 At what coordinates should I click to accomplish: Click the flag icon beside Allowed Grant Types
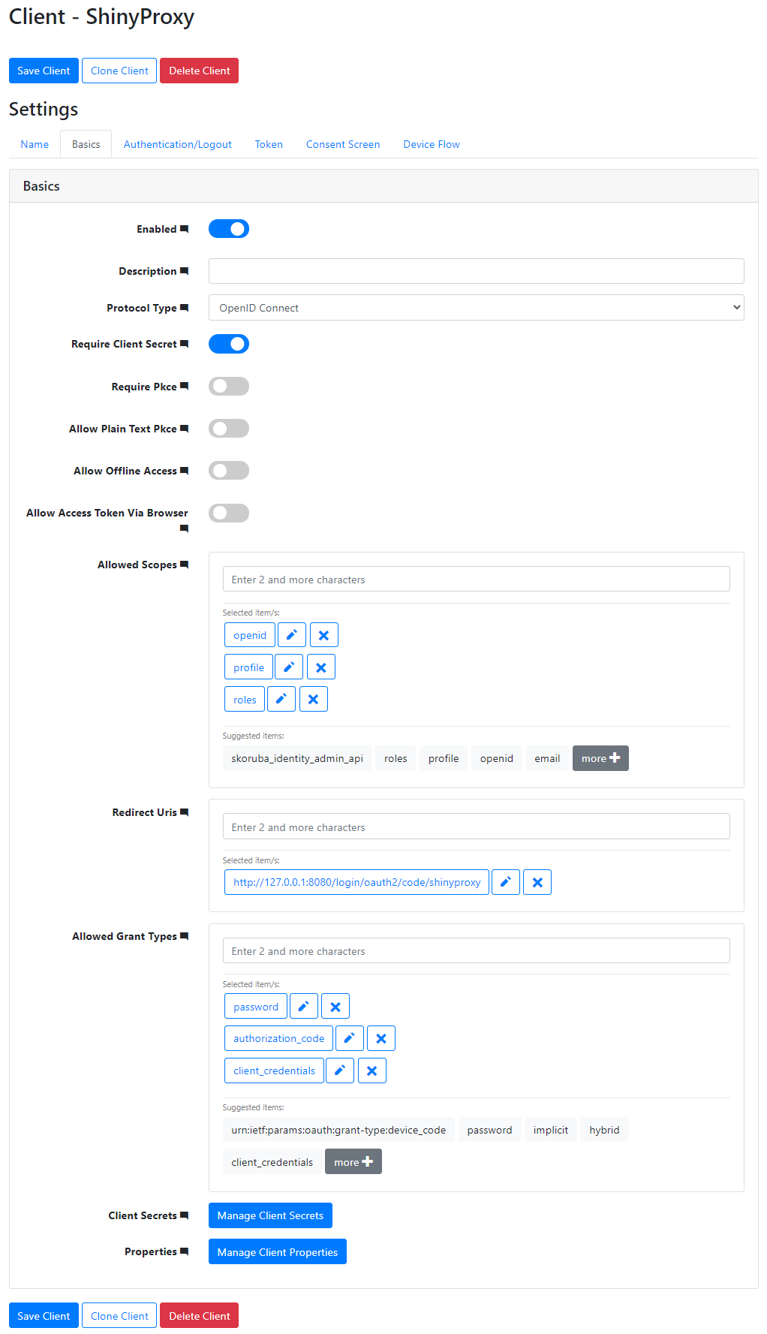[x=185, y=936]
